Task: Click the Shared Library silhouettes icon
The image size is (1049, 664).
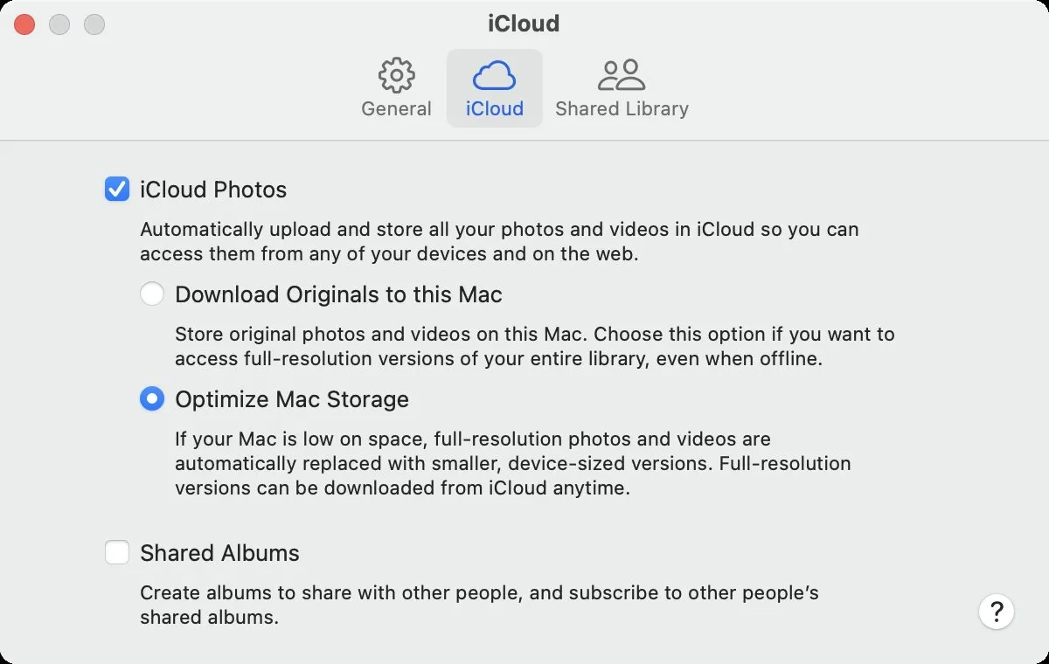Action: pos(621,74)
